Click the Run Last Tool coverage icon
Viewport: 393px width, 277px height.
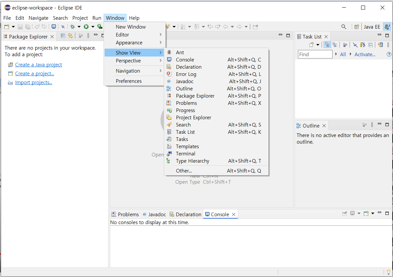(100, 27)
